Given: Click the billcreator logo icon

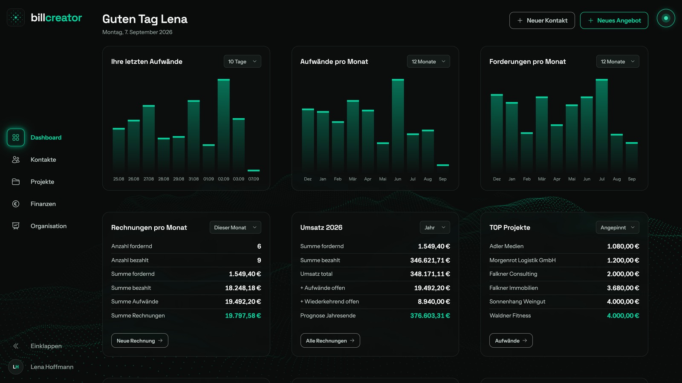Looking at the screenshot, I should tap(16, 17).
